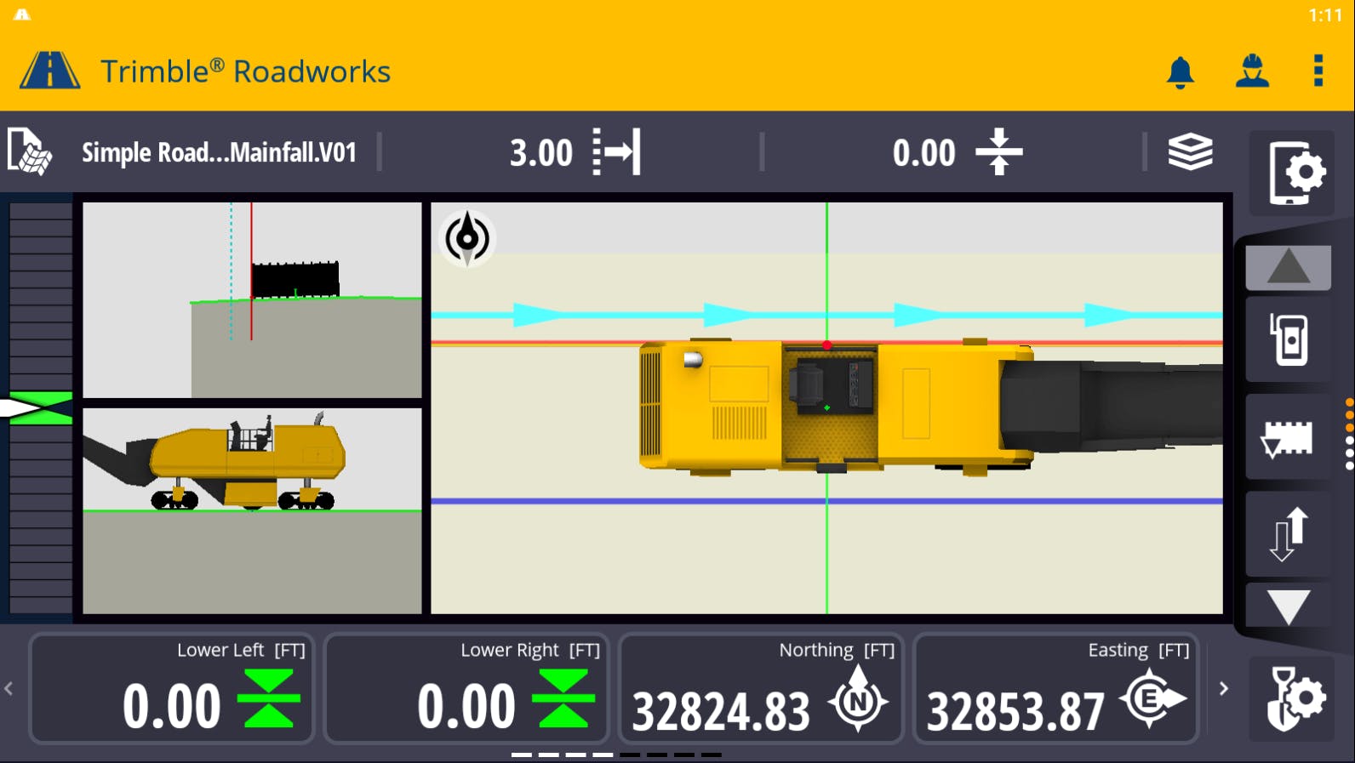Show next text bar items arrow

[x=1224, y=689]
